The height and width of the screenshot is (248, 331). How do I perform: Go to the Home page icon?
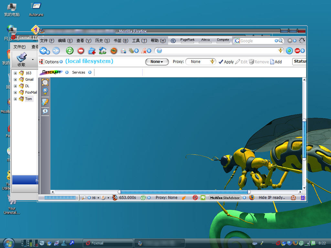103,51
